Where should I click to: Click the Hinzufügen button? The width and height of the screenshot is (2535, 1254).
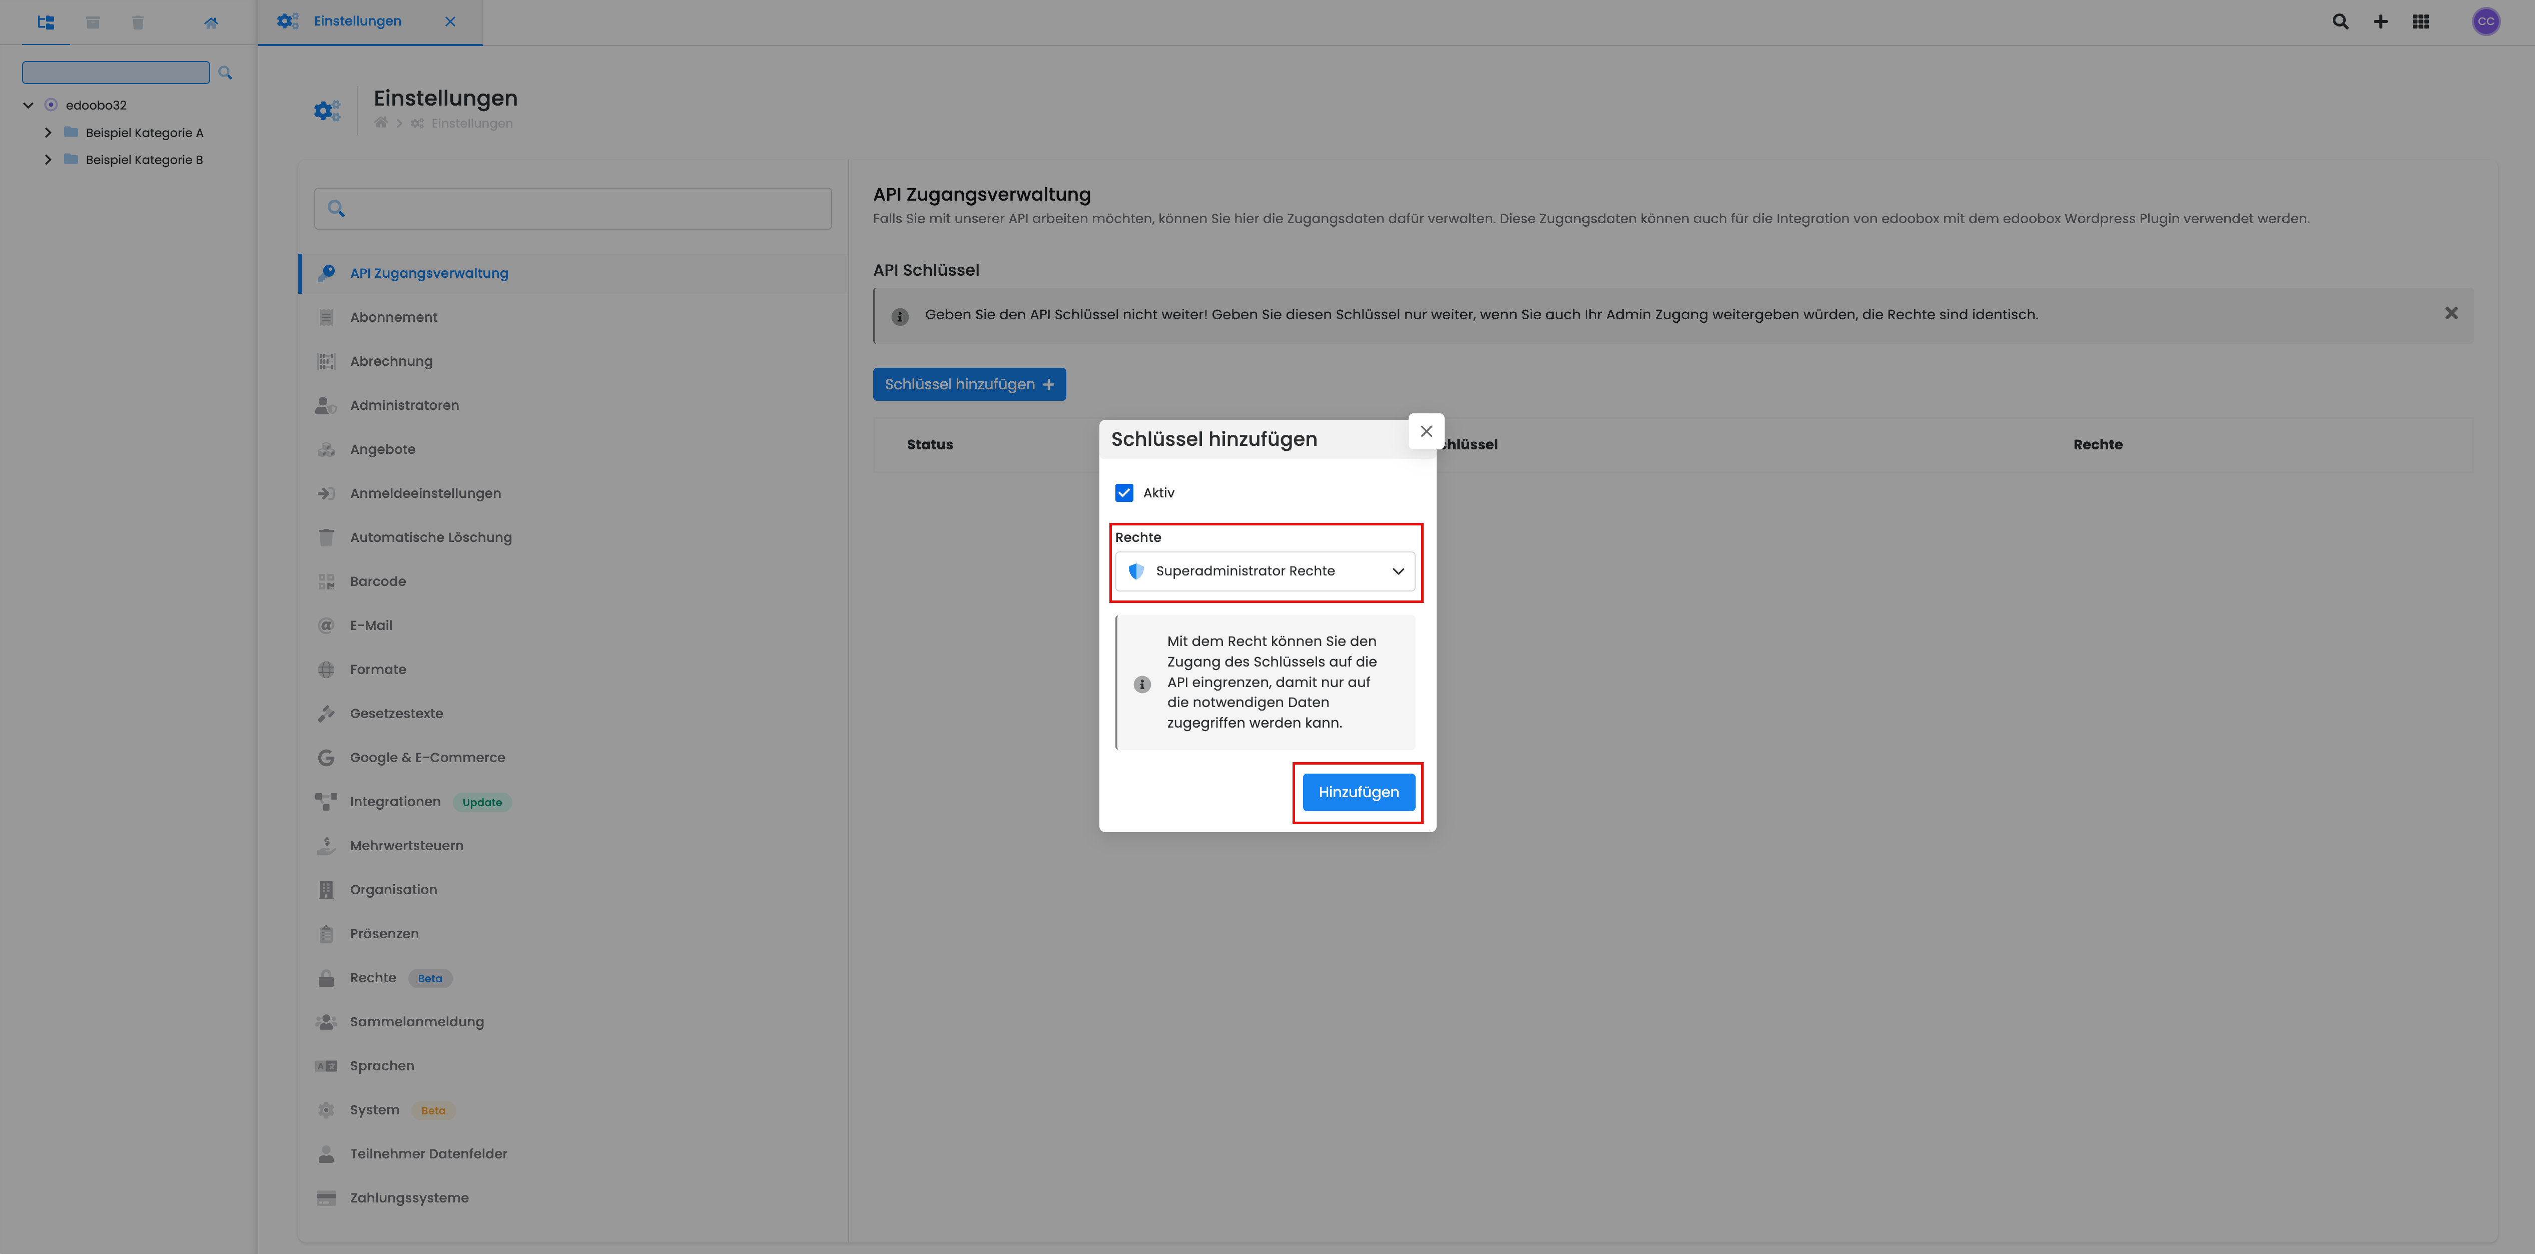click(1358, 792)
